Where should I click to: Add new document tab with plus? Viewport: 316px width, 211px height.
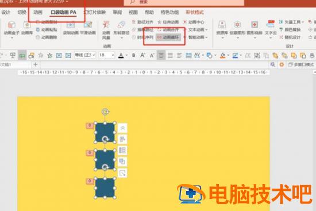36,64
